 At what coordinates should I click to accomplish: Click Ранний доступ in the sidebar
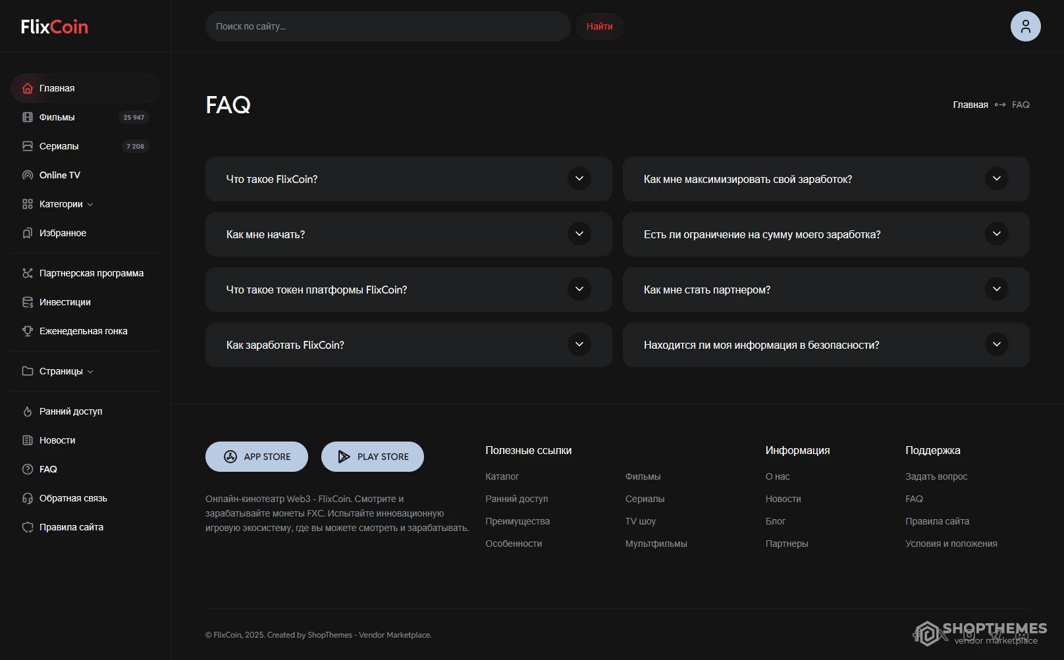tap(70, 411)
